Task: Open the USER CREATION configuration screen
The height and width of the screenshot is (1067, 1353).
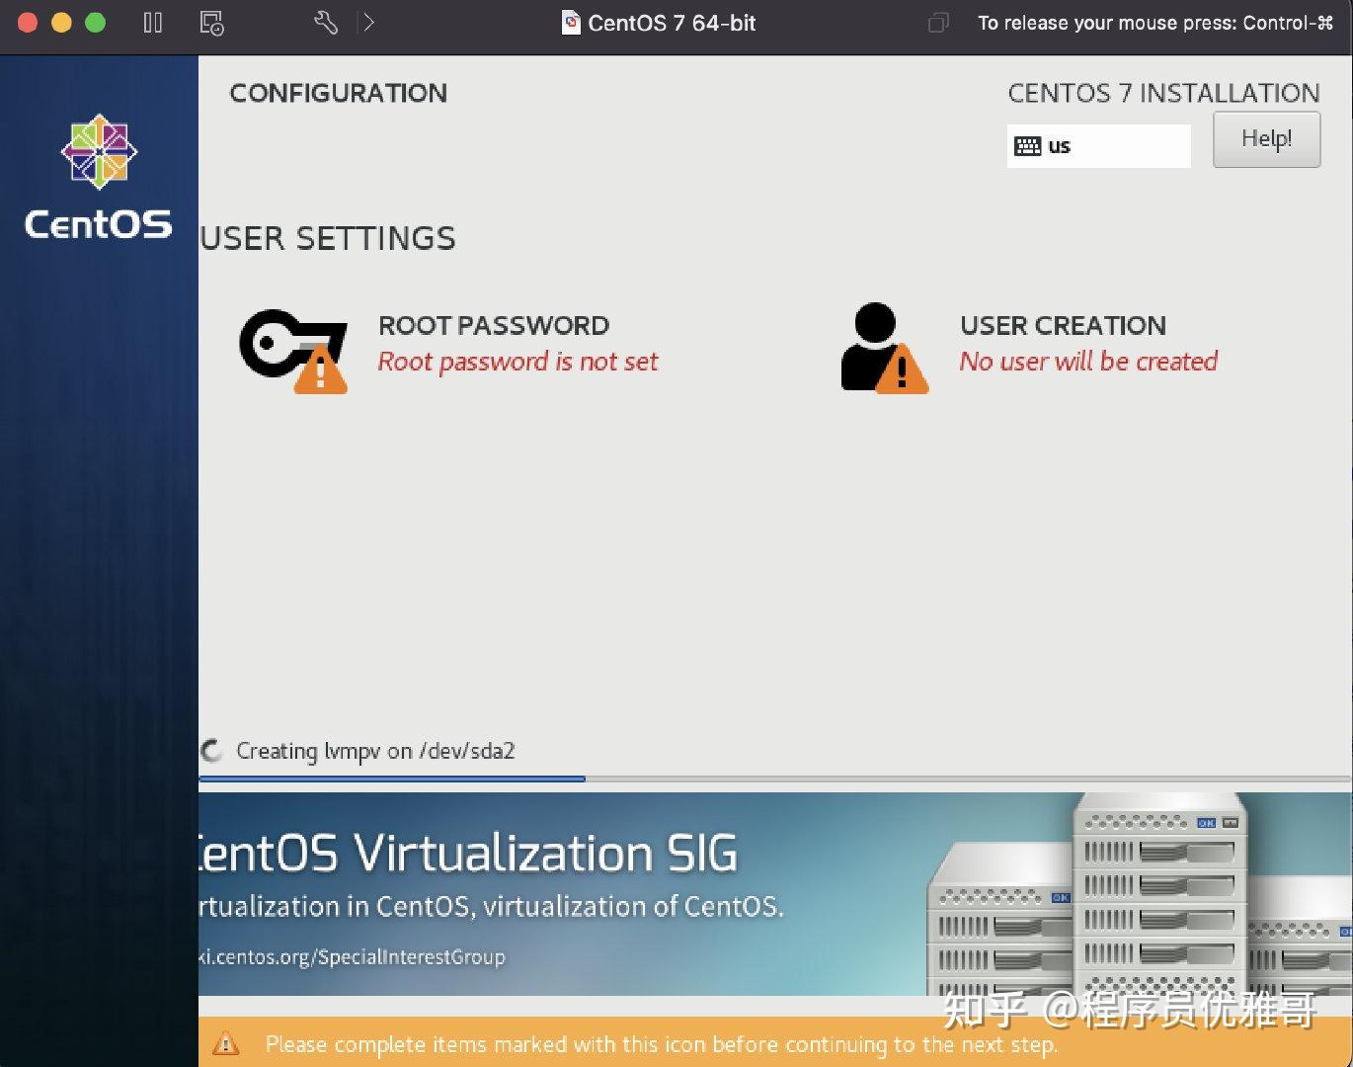Action: pyautogui.click(x=1064, y=343)
